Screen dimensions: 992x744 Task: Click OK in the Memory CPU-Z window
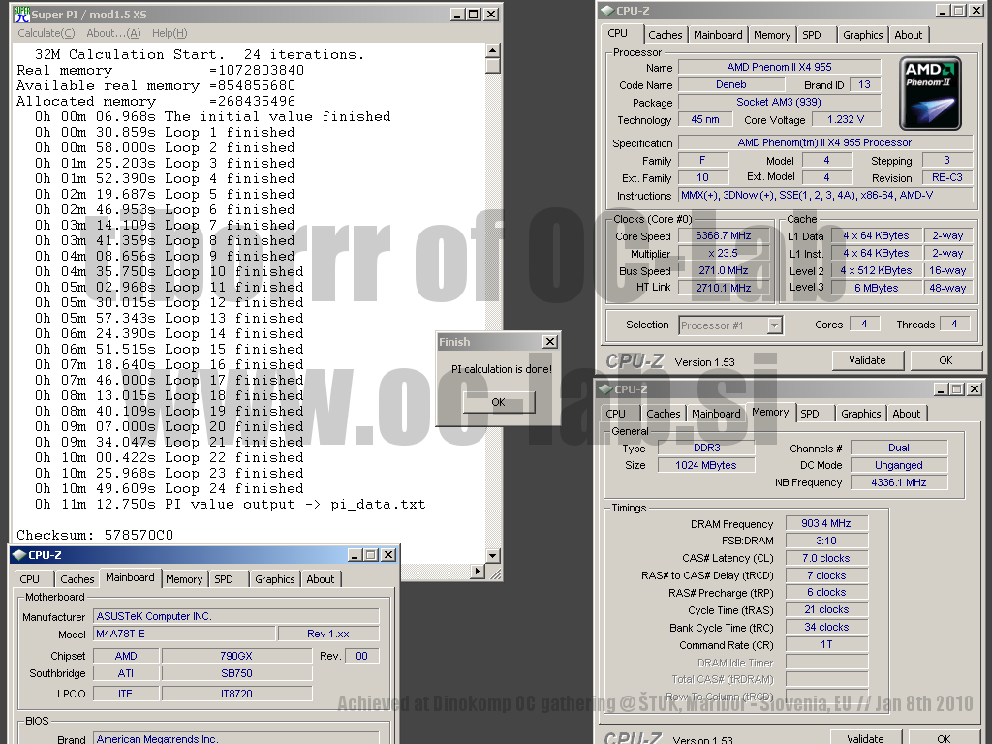click(x=944, y=737)
